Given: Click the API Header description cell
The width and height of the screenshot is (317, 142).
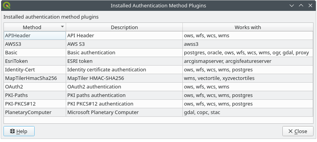Looking at the screenshot, I should click(x=124, y=36).
